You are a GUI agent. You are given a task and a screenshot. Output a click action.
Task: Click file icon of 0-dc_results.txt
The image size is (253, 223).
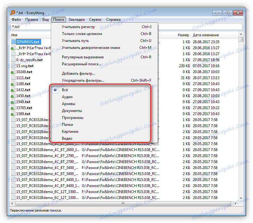click(x=13, y=60)
